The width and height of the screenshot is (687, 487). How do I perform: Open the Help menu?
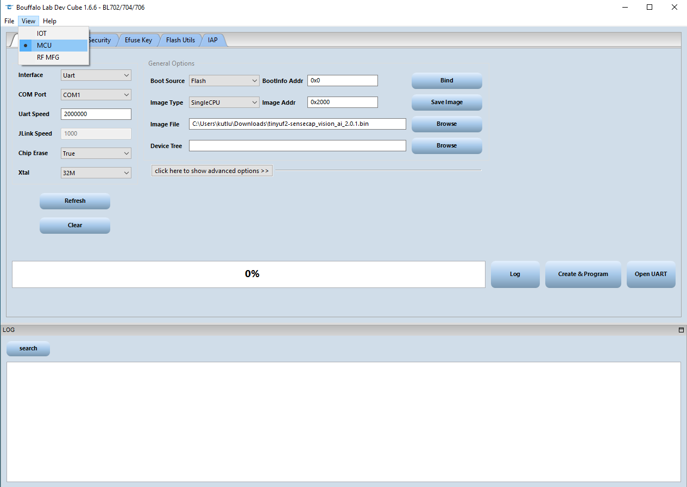point(49,21)
